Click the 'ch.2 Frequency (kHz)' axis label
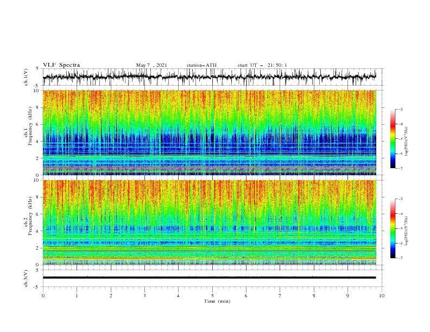430x332 pixels. tap(28, 216)
